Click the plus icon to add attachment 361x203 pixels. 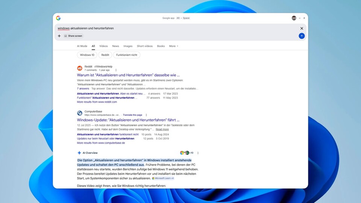59,36
